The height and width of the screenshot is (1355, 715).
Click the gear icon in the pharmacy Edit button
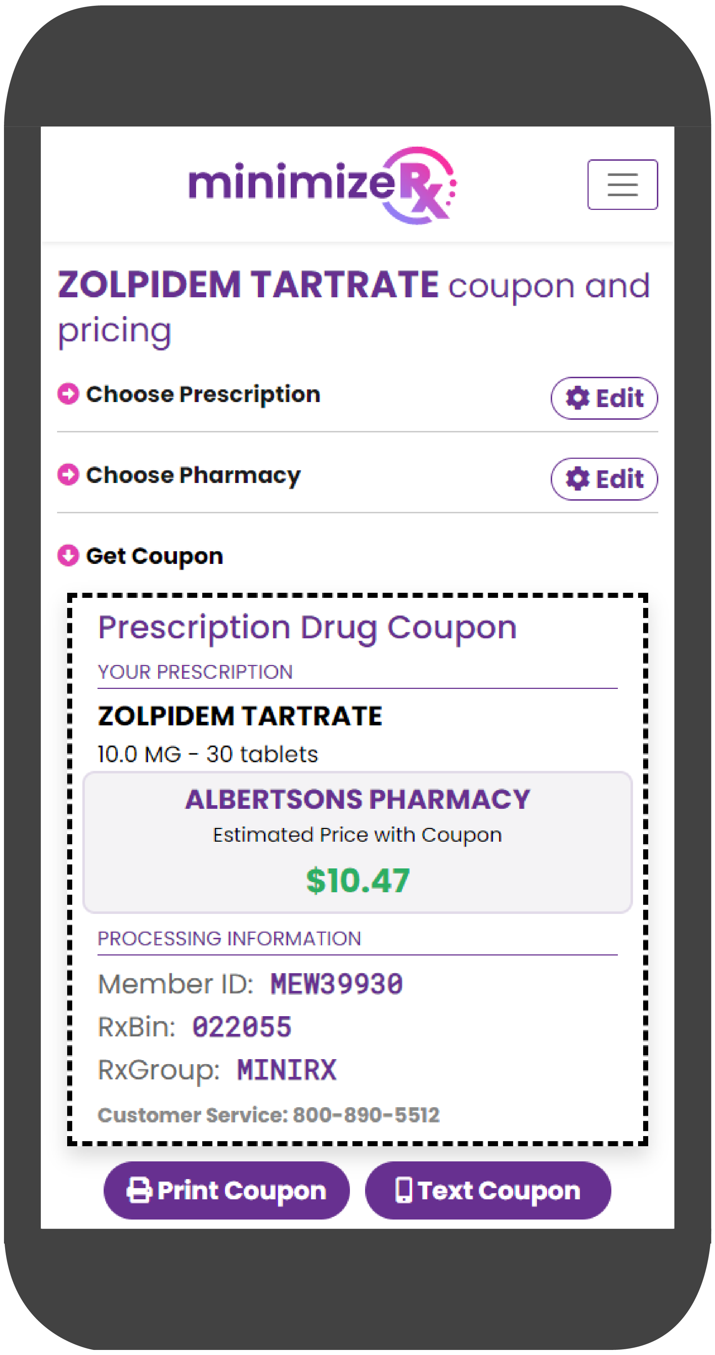click(577, 479)
